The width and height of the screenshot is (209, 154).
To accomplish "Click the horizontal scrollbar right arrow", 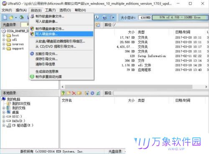I will [206, 87].
